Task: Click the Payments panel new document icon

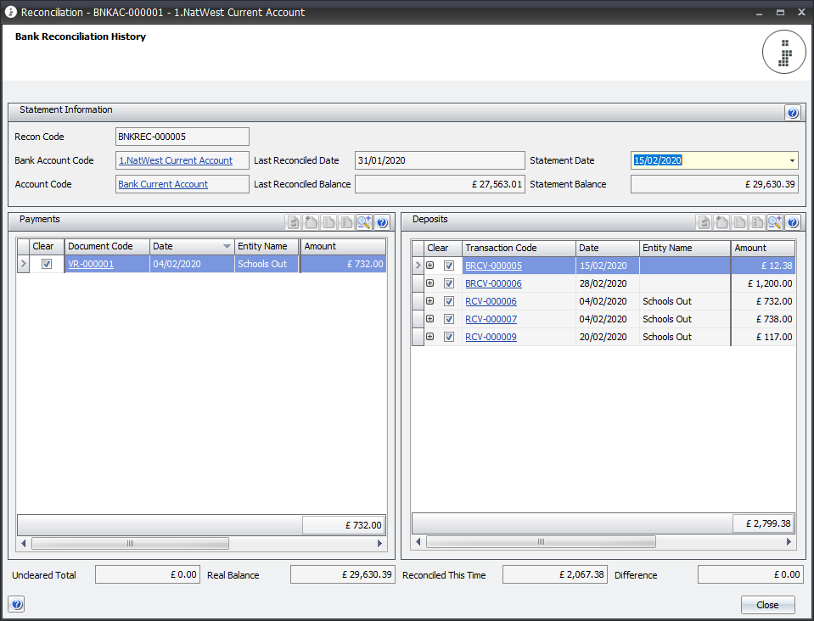Action: 312,222
